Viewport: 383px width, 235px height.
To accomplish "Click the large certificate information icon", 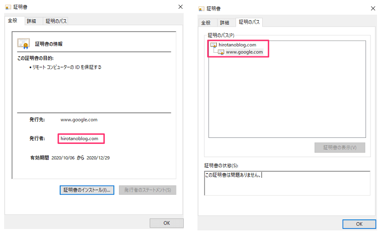I will (23, 44).
